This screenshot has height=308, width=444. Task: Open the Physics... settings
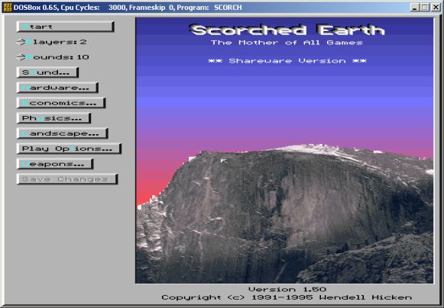(x=53, y=118)
